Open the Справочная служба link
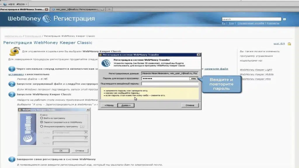Viewport: 299px width, 168px height. pos(251,23)
